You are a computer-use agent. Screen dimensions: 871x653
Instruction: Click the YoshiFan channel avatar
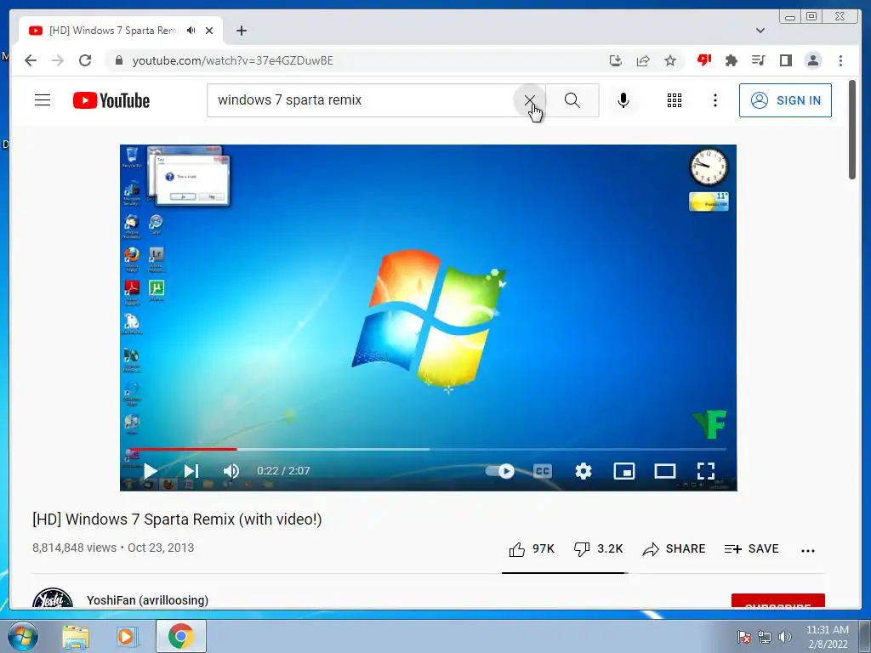53,598
